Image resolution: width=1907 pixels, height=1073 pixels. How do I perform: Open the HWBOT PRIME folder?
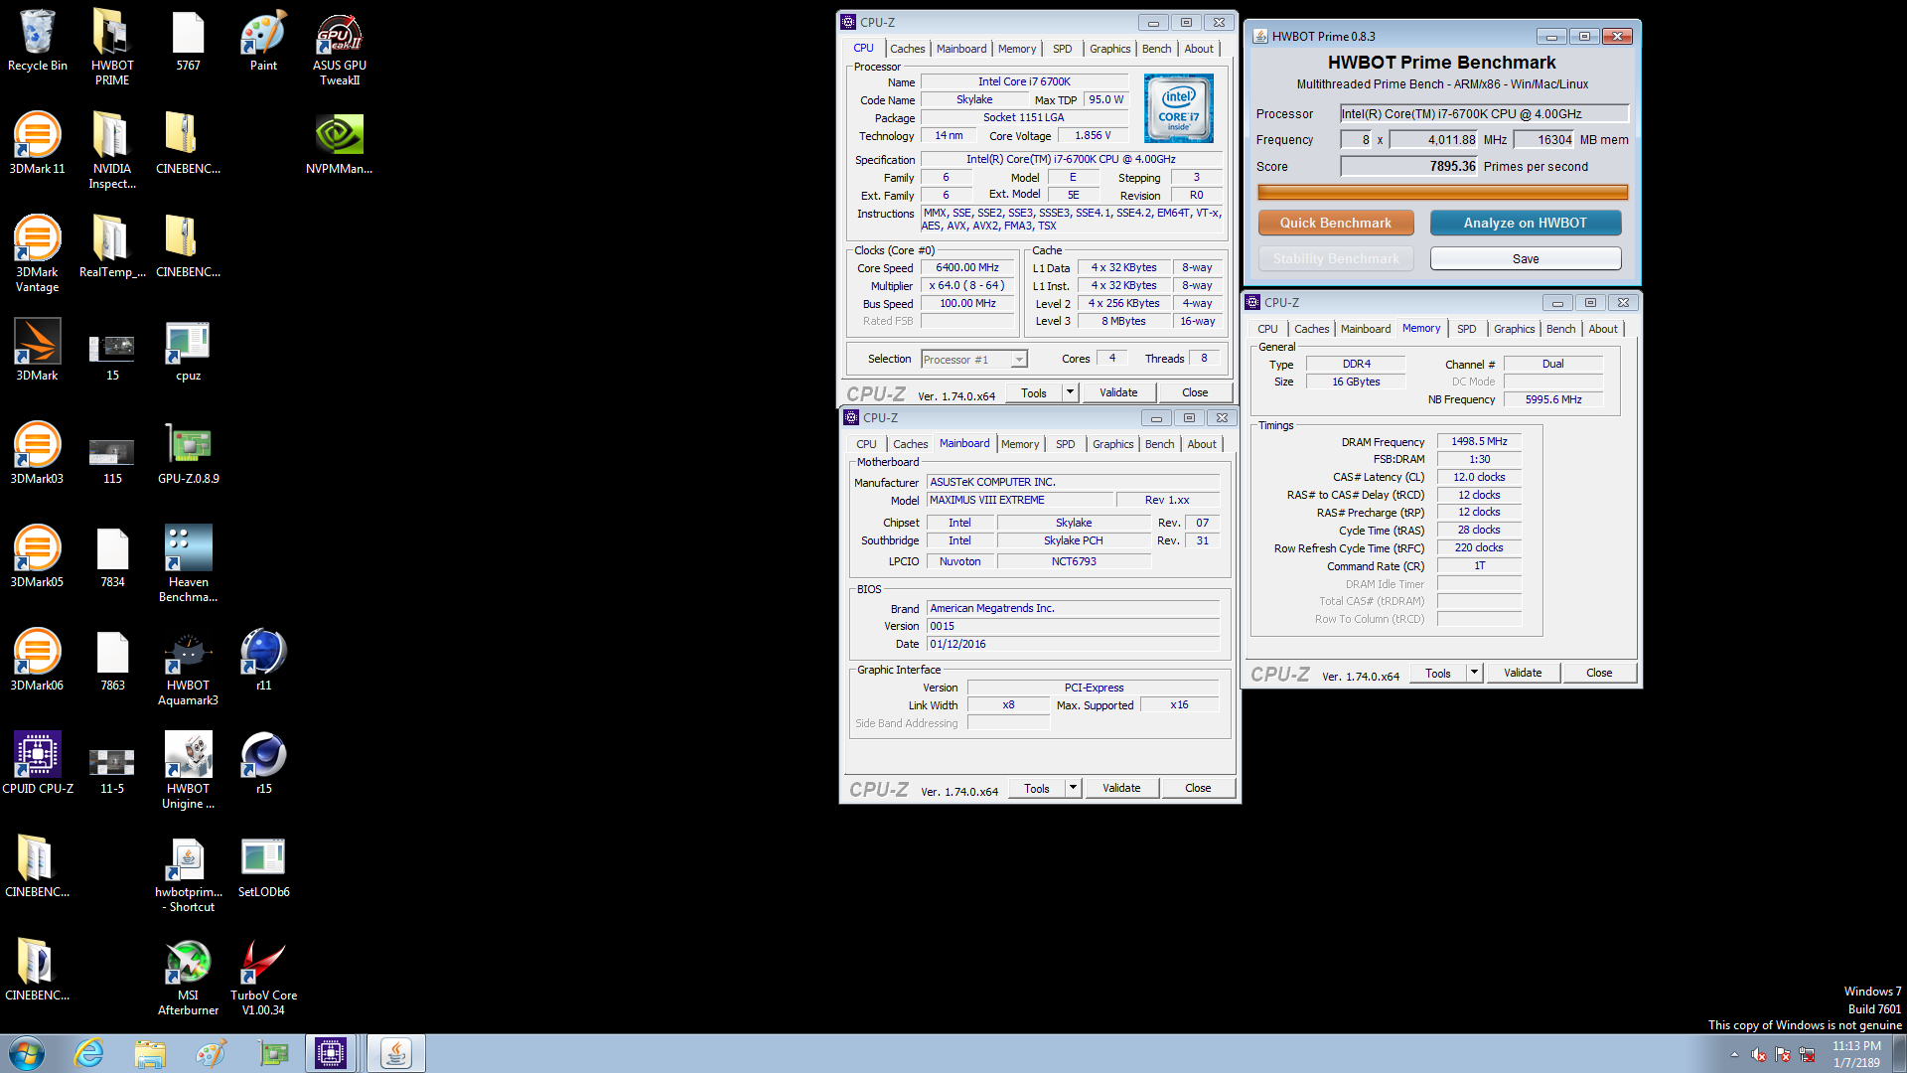coord(112,47)
